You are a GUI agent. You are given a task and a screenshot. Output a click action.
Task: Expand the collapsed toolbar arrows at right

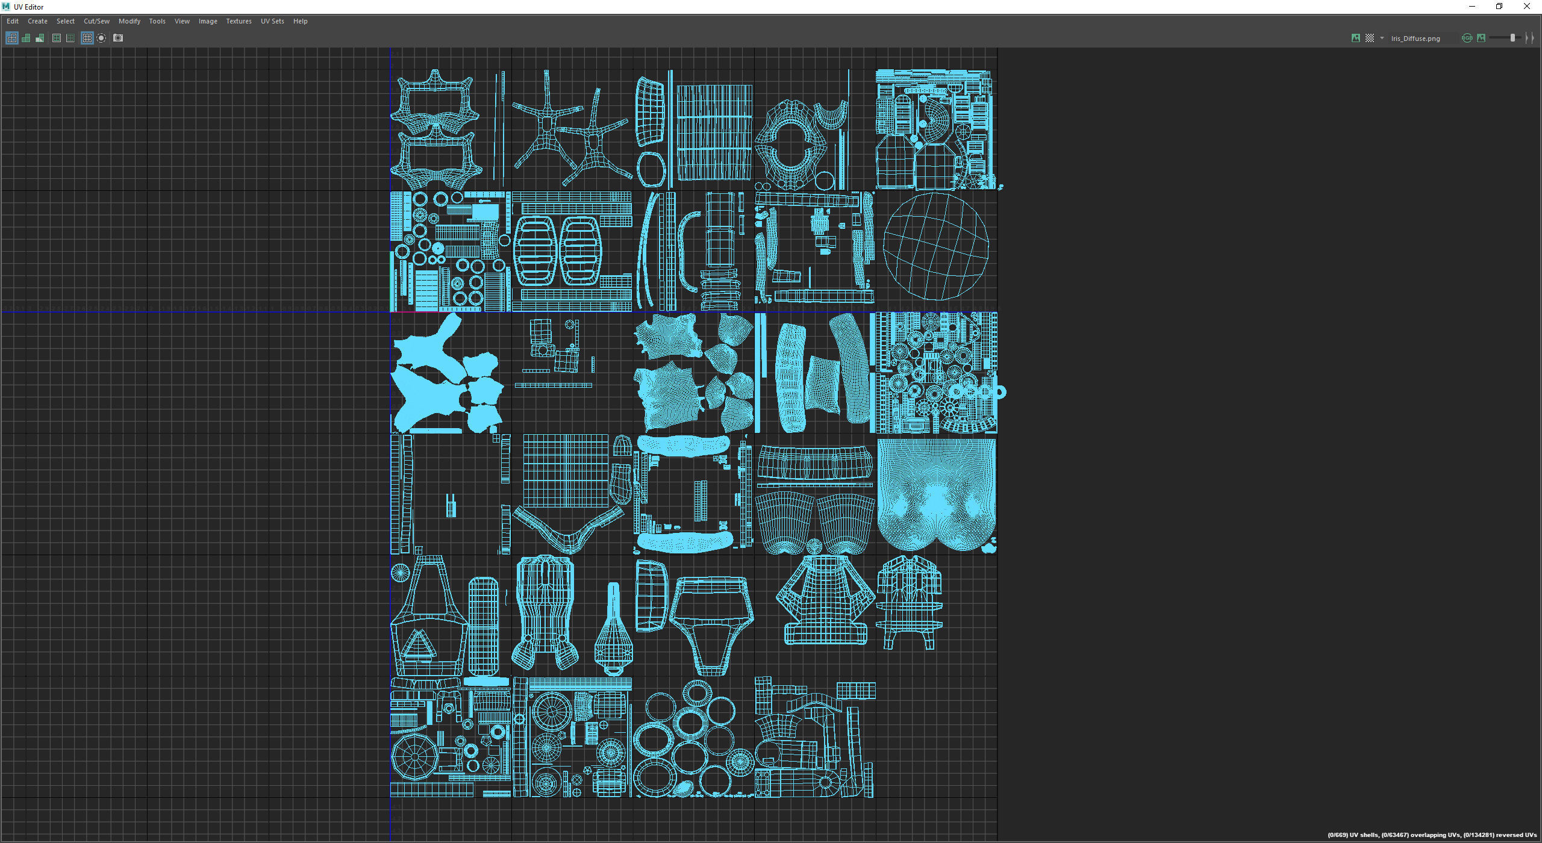pos(1530,38)
